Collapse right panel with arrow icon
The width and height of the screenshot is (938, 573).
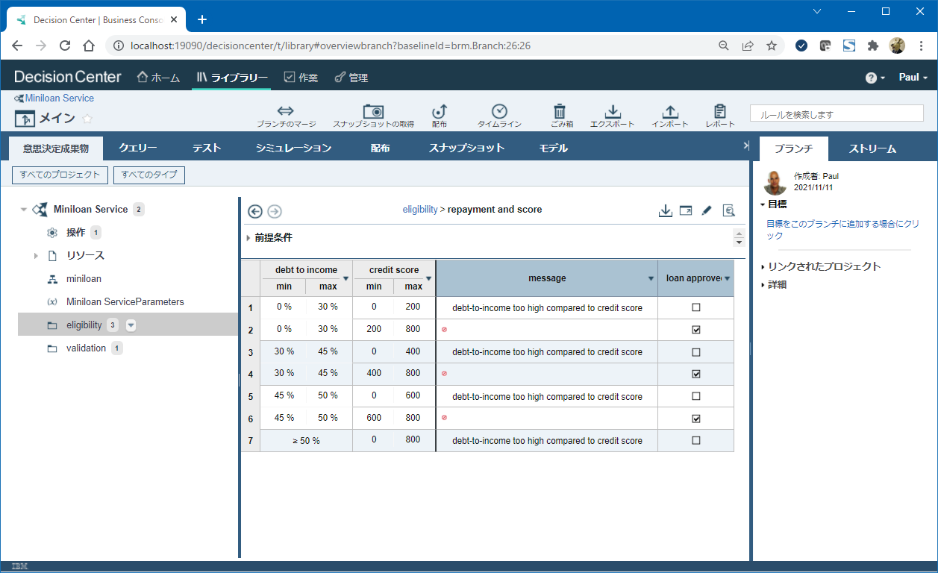pos(746,146)
